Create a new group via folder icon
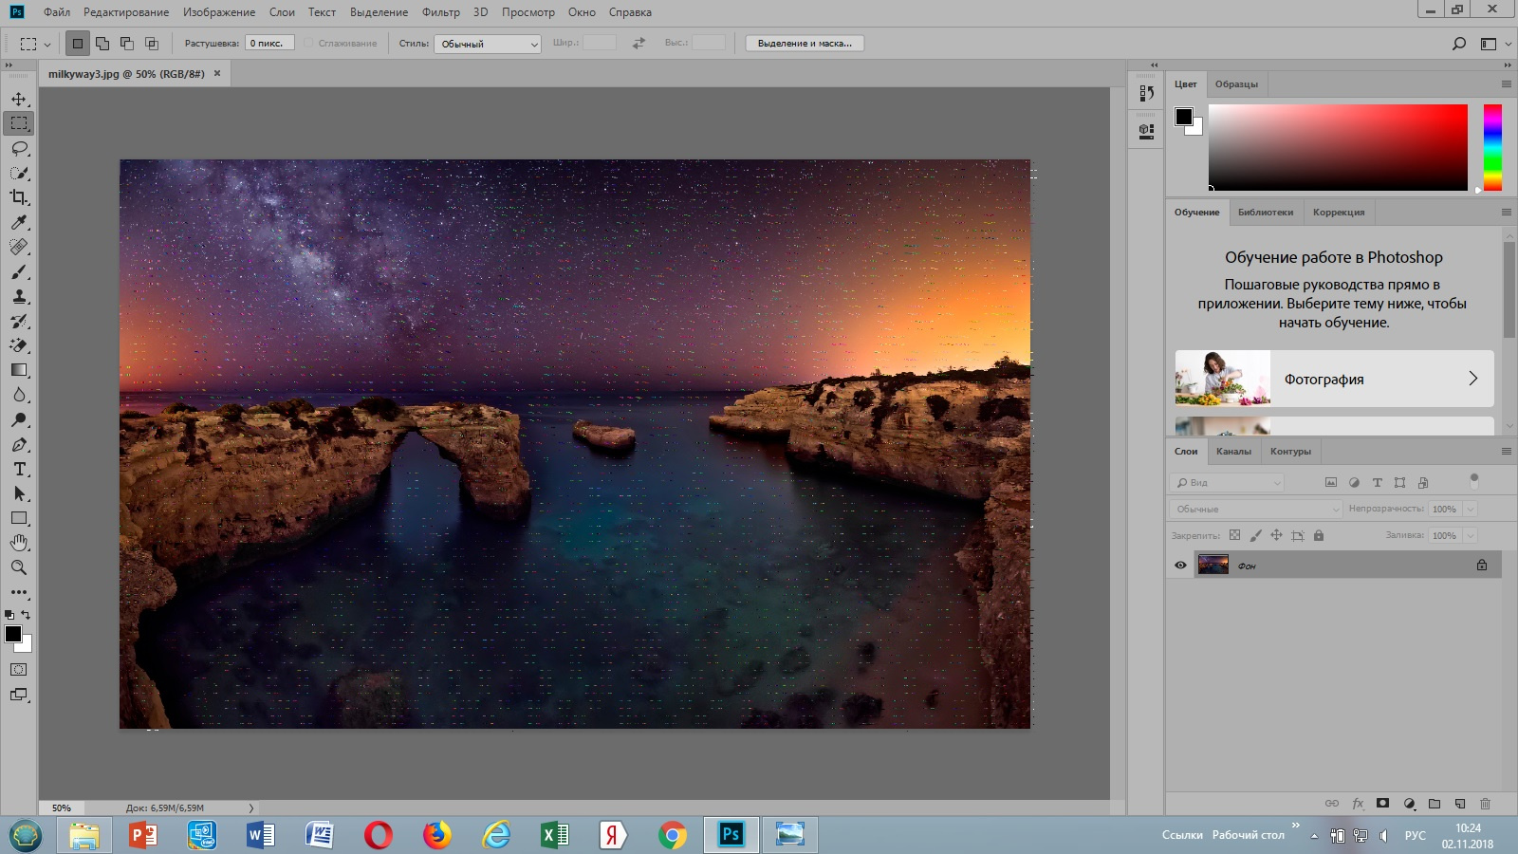This screenshot has width=1518, height=854. [x=1435, y=804]
